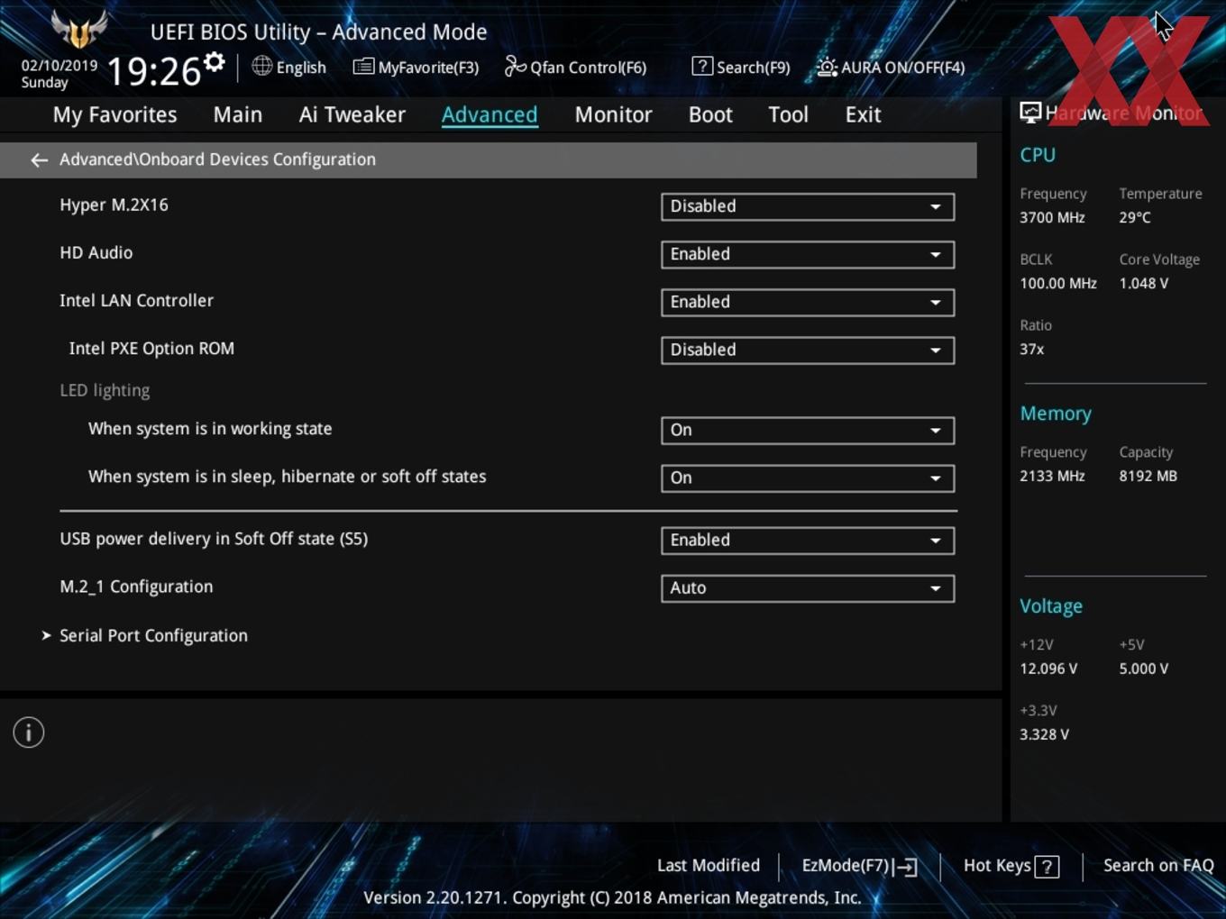Click the EzMode exit arrow icon
The width and height of the screenshot is (1226, 919).
(907, 867)
